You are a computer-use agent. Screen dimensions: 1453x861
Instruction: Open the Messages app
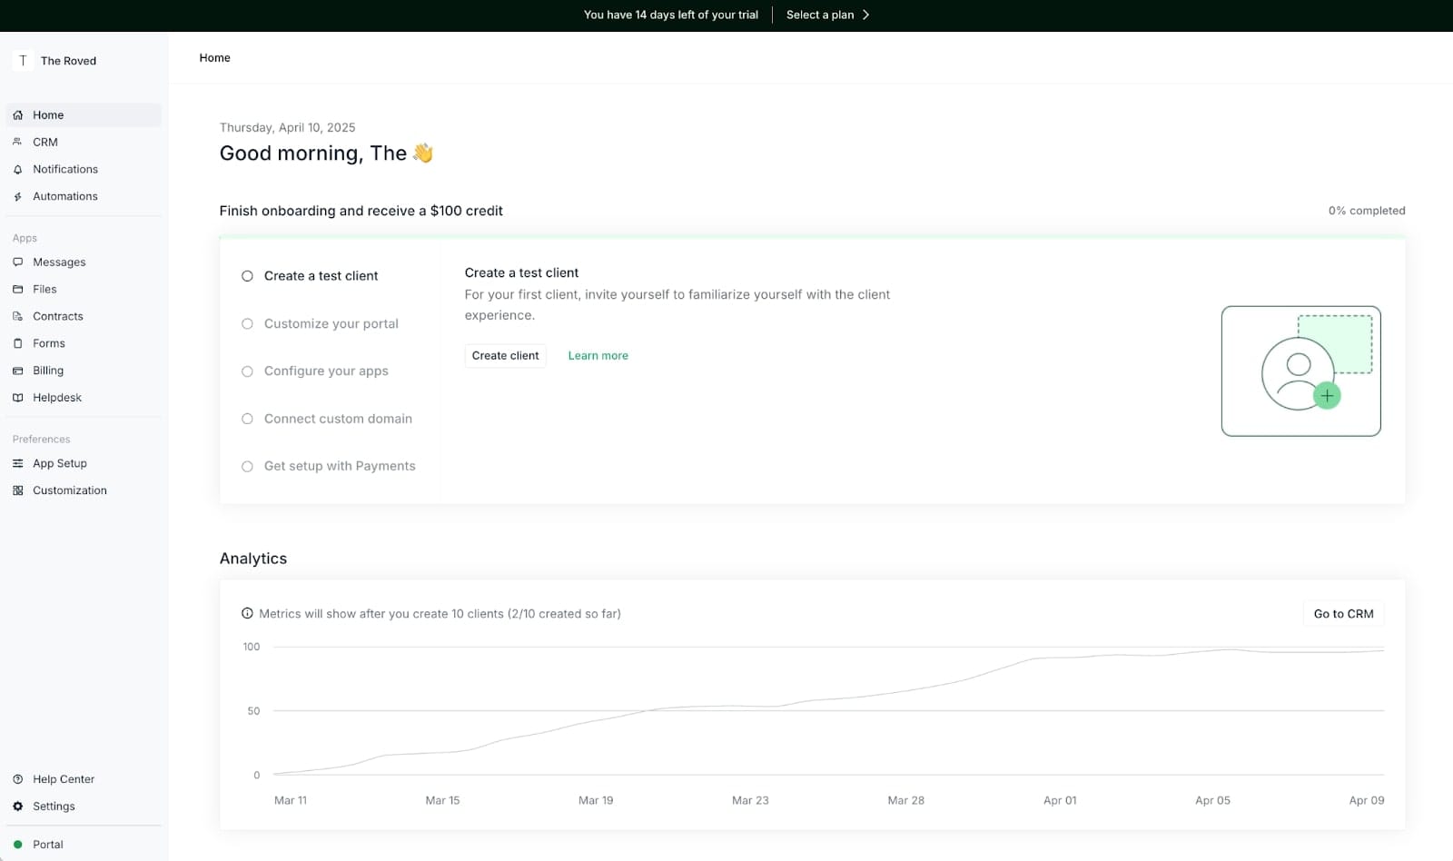click(x=58, y=262)
